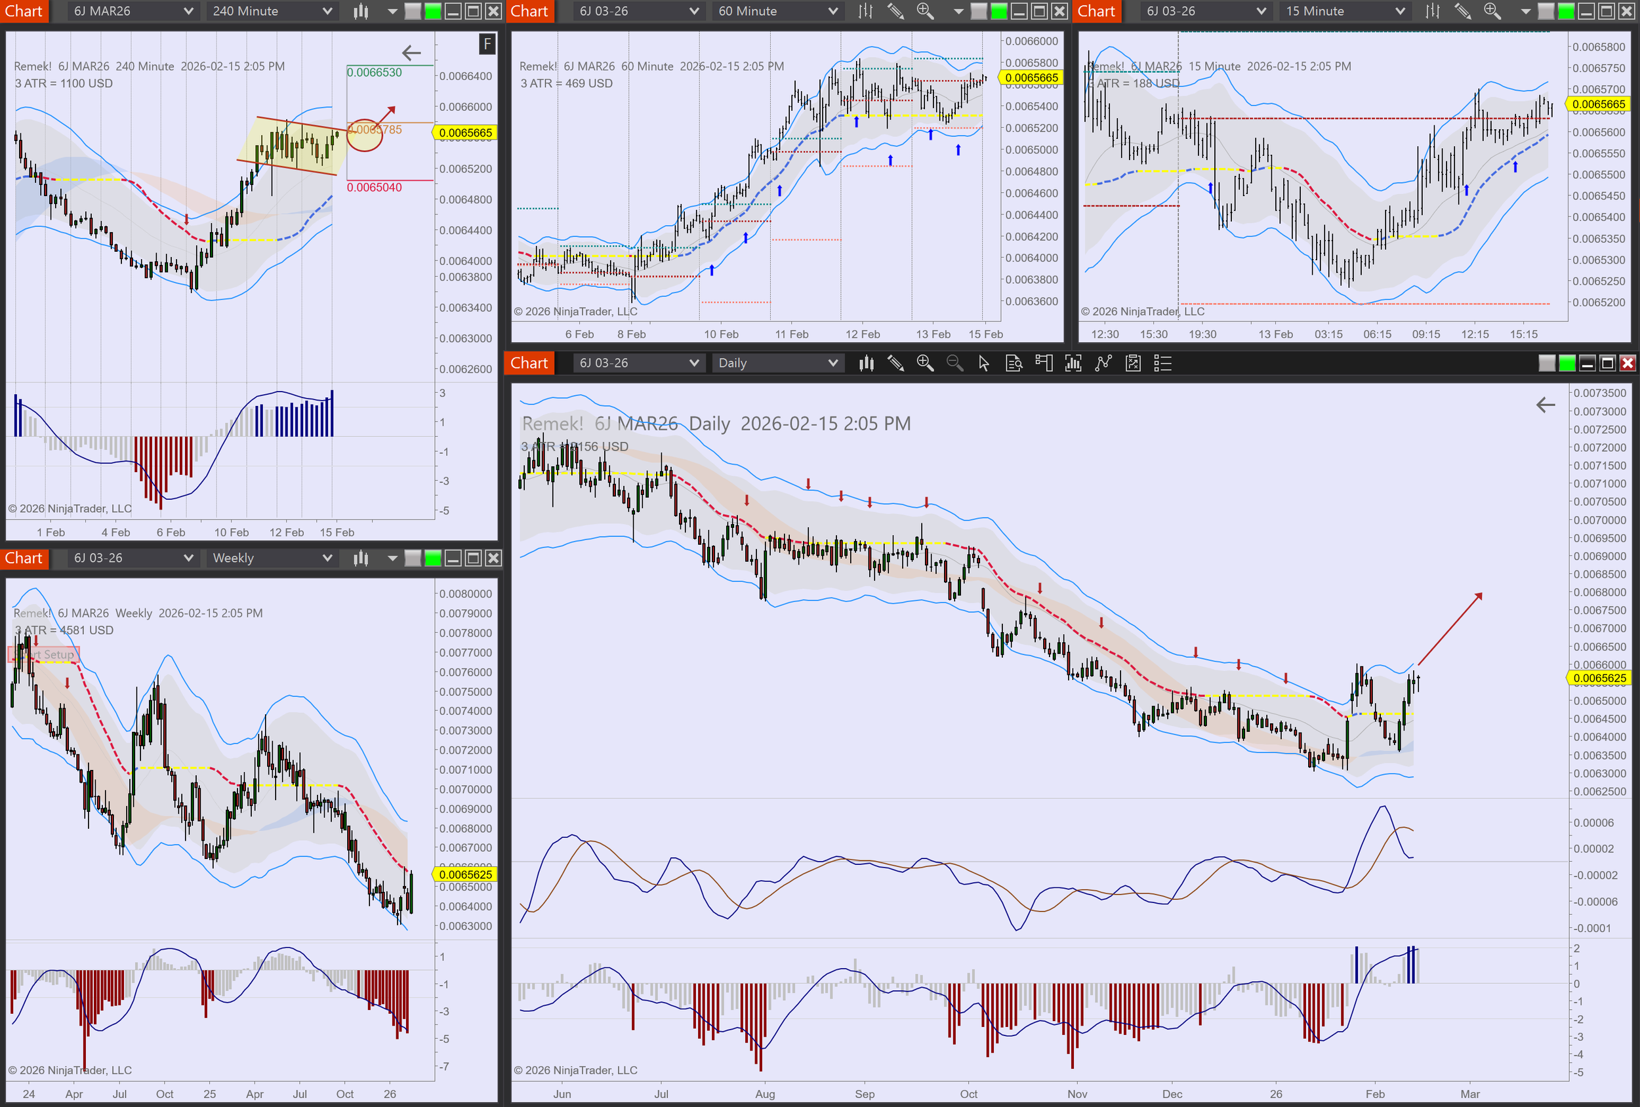Click back arrow on the Daily chart
Viewport: 1640px width, 1107px height.
pos(1546,405)
